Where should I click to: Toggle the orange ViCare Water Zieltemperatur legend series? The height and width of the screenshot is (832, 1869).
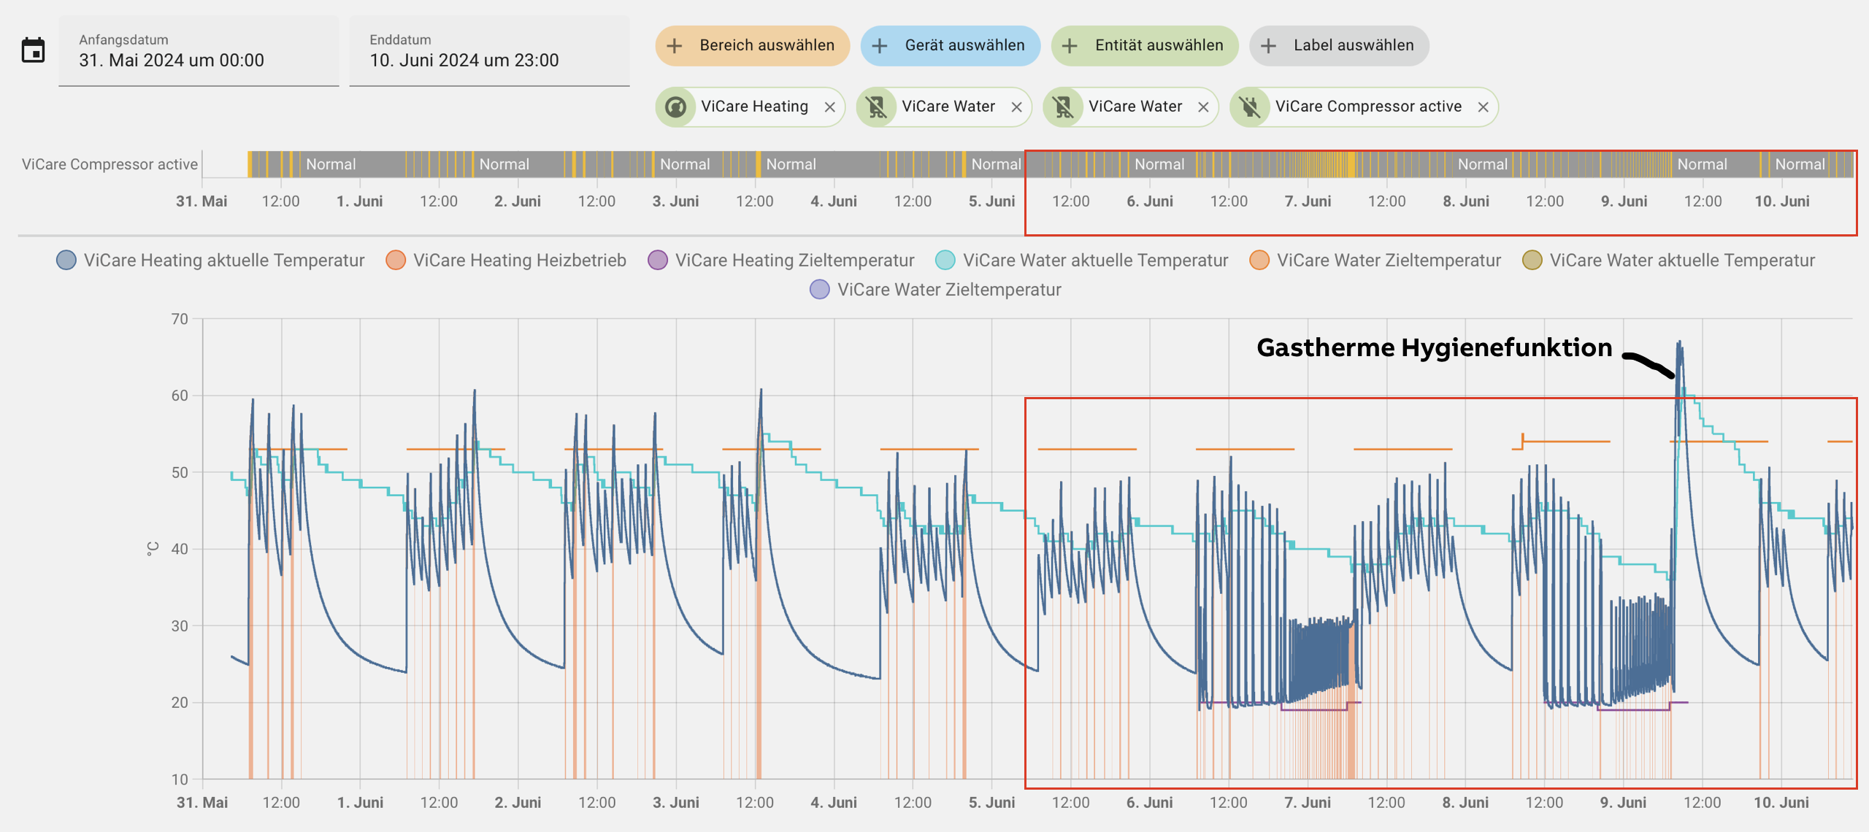pos(1375,261)
